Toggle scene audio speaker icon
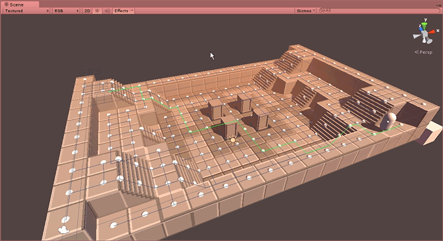This screenshot has height=241, width=443. pos(107,10)
